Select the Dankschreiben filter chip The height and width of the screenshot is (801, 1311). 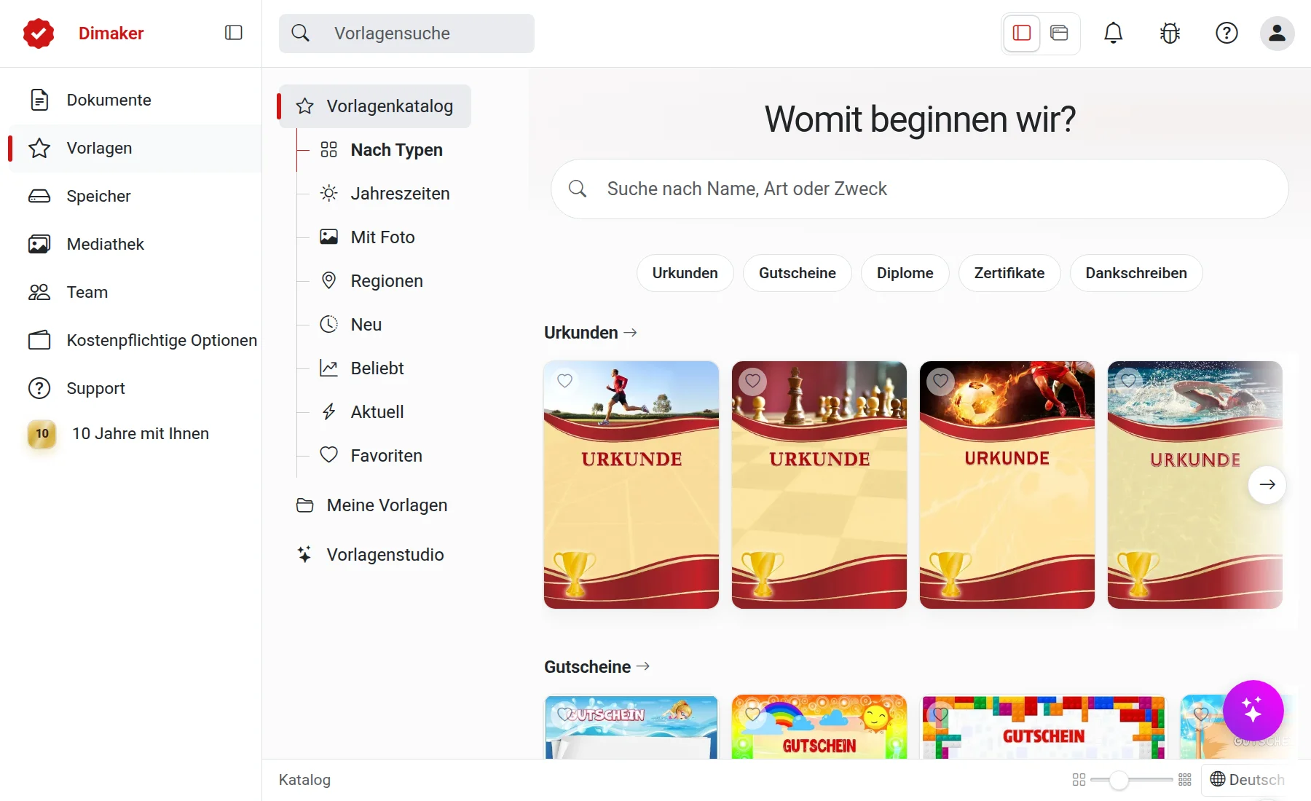(1135, 273)
